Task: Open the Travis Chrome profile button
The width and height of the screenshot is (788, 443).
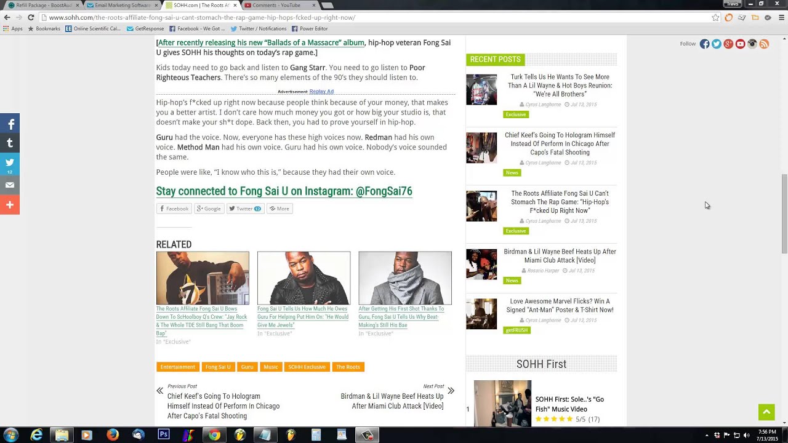Action: pos(732,4)
